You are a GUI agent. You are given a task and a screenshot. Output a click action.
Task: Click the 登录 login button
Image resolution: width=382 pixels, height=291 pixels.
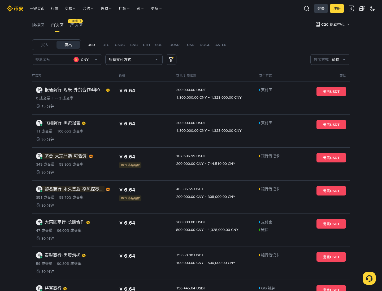coord(321,8)
